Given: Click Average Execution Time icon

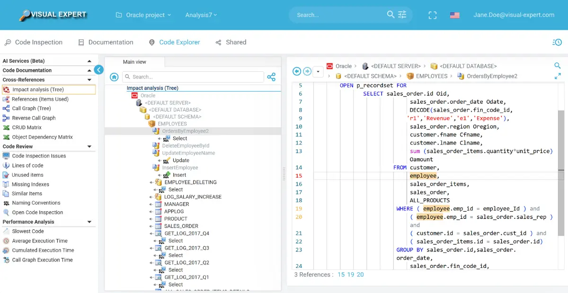Looking at the screenshot, I should (6, 241).
